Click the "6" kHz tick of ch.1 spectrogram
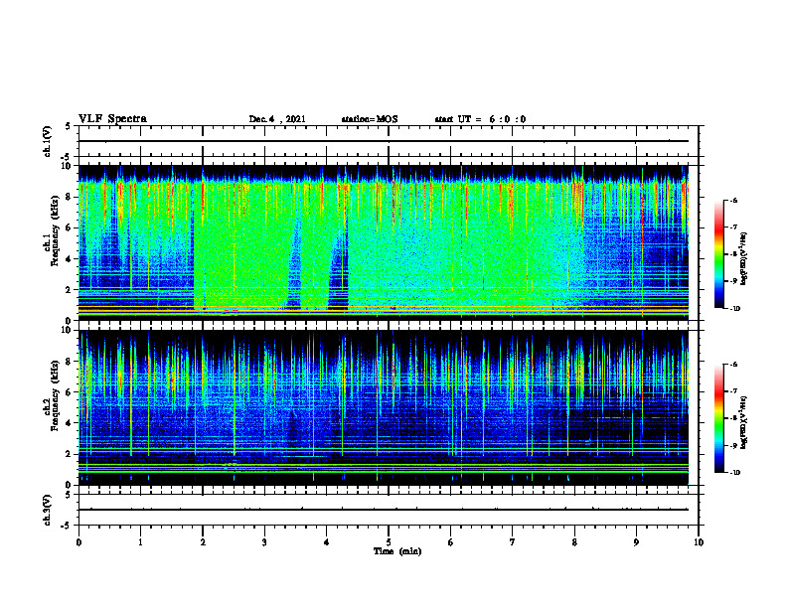Viewport: 787px width, 608px height. (70, 228)
